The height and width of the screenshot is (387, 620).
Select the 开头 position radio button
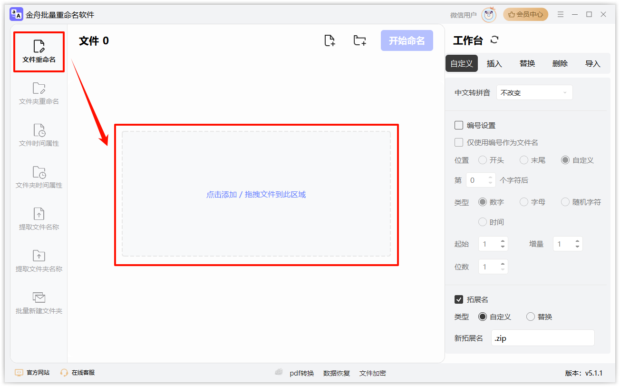click(482, 160)
